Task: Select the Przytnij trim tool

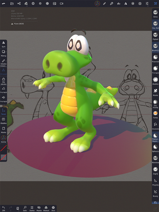Action: pyautogui.click(x=155, y=182)
